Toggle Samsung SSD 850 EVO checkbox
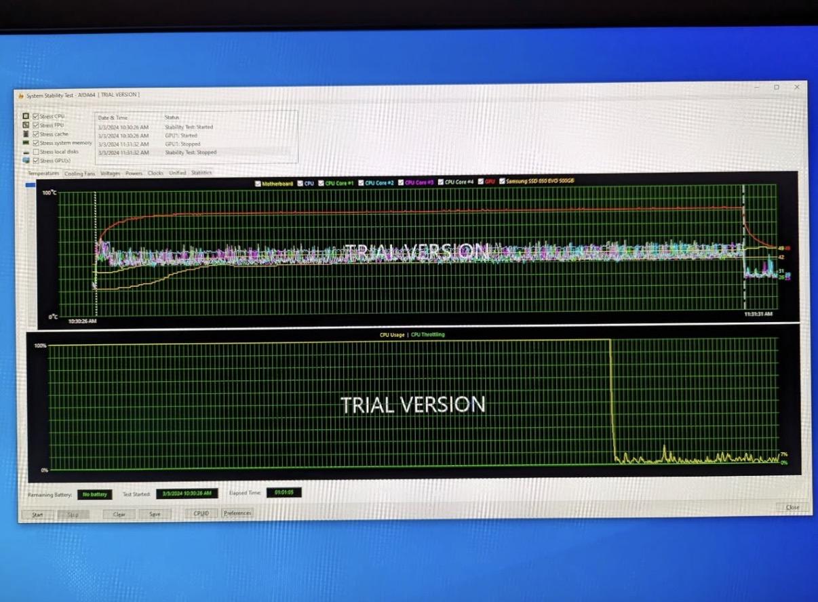This screenshot has width=818, height=602. pyautogui.click(x=502, y=181)
